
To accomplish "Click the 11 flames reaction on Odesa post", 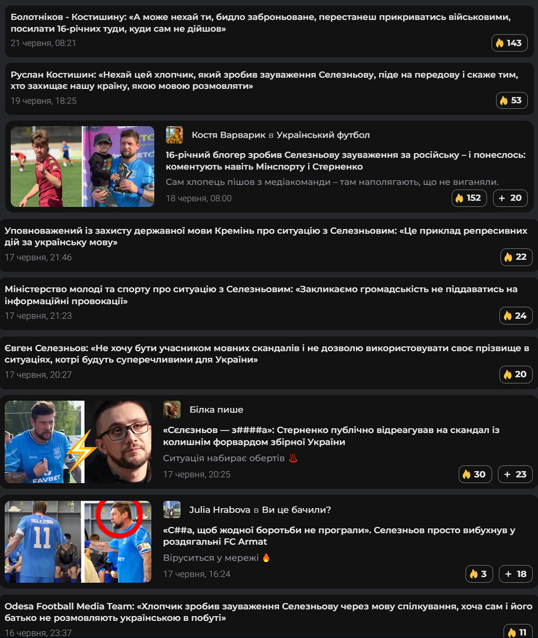I will click(518, 632).
